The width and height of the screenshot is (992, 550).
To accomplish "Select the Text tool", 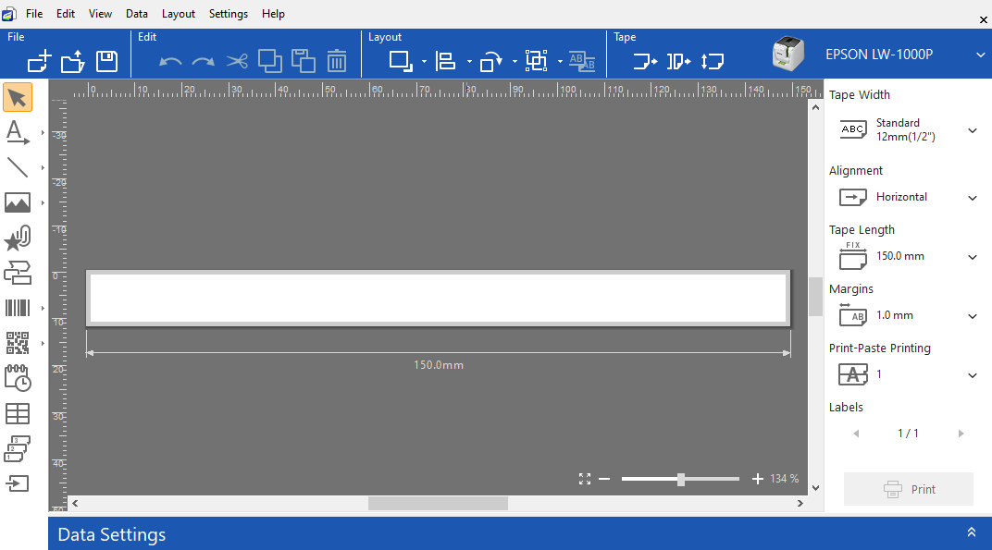I will coord(17,133).
